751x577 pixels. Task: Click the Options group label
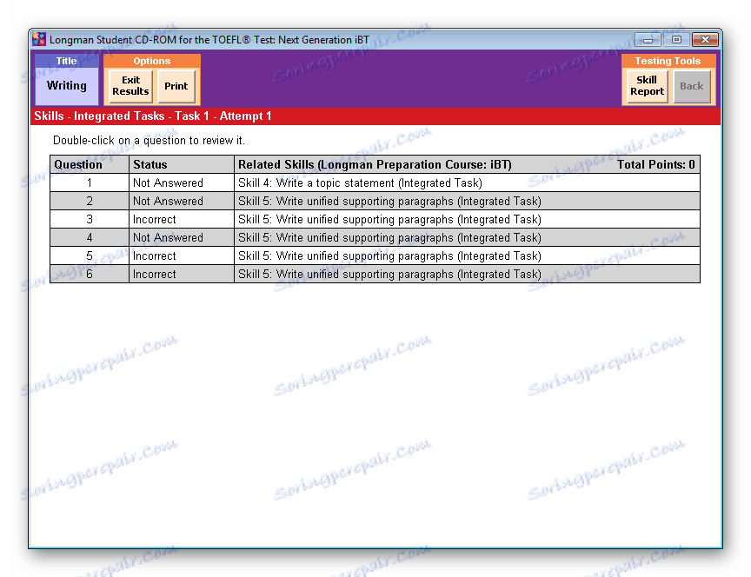click(152, 61)
